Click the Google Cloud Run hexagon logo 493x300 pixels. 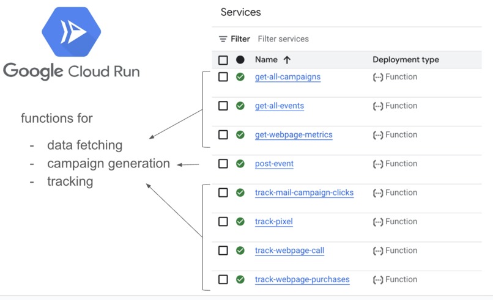point(72,31)
